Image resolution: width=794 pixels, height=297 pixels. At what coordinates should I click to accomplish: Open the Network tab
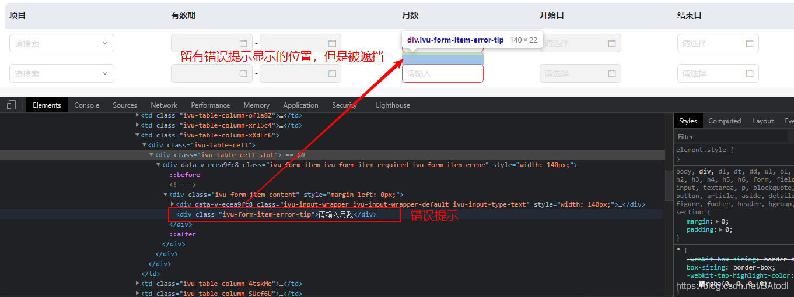pos(164,105)
